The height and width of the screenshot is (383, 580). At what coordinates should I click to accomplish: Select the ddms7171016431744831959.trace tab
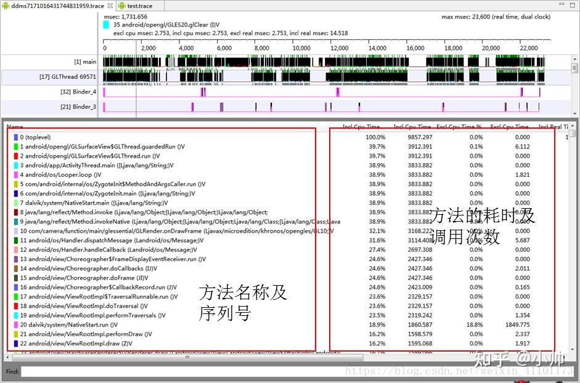55,4
